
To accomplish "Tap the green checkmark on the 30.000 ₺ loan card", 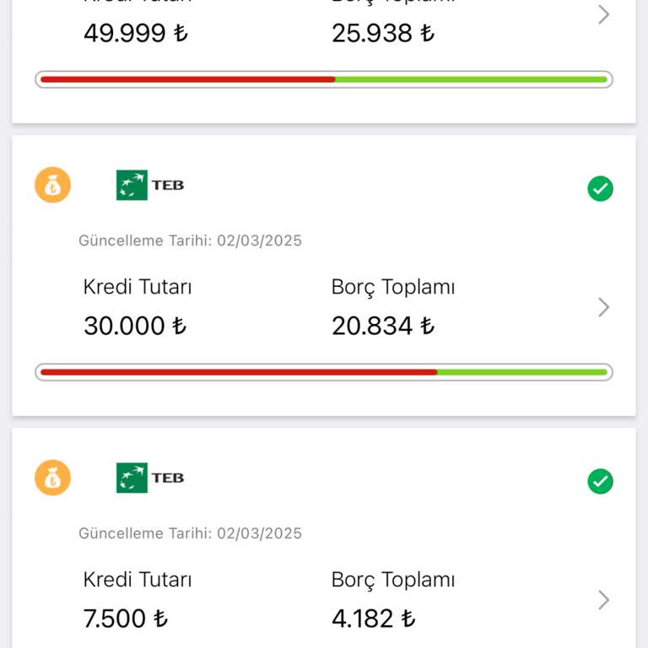I will pos(600,189).
